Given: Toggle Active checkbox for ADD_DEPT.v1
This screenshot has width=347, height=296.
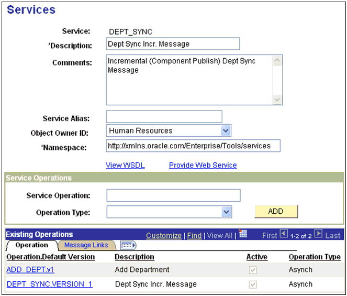Looking at the screenshot, I should click(253, 270).
